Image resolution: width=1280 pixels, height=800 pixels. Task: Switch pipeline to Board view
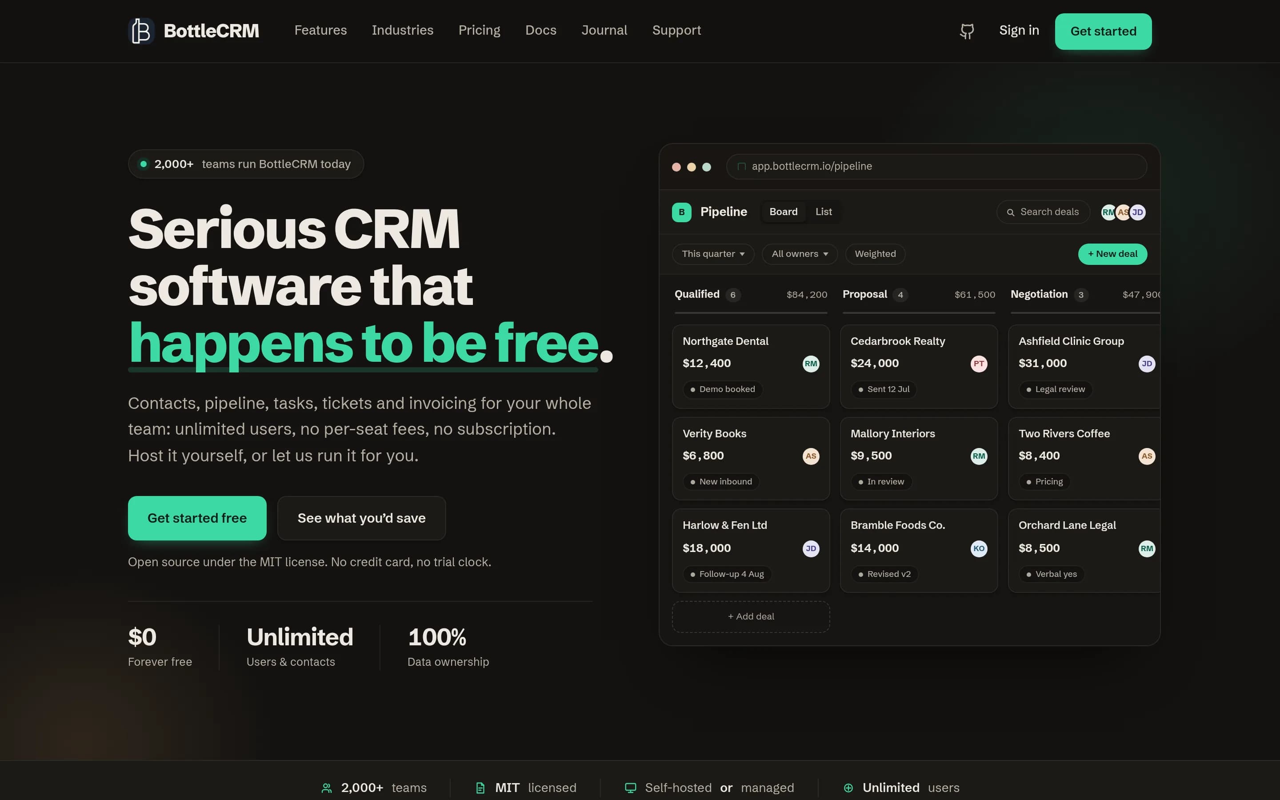784,212
